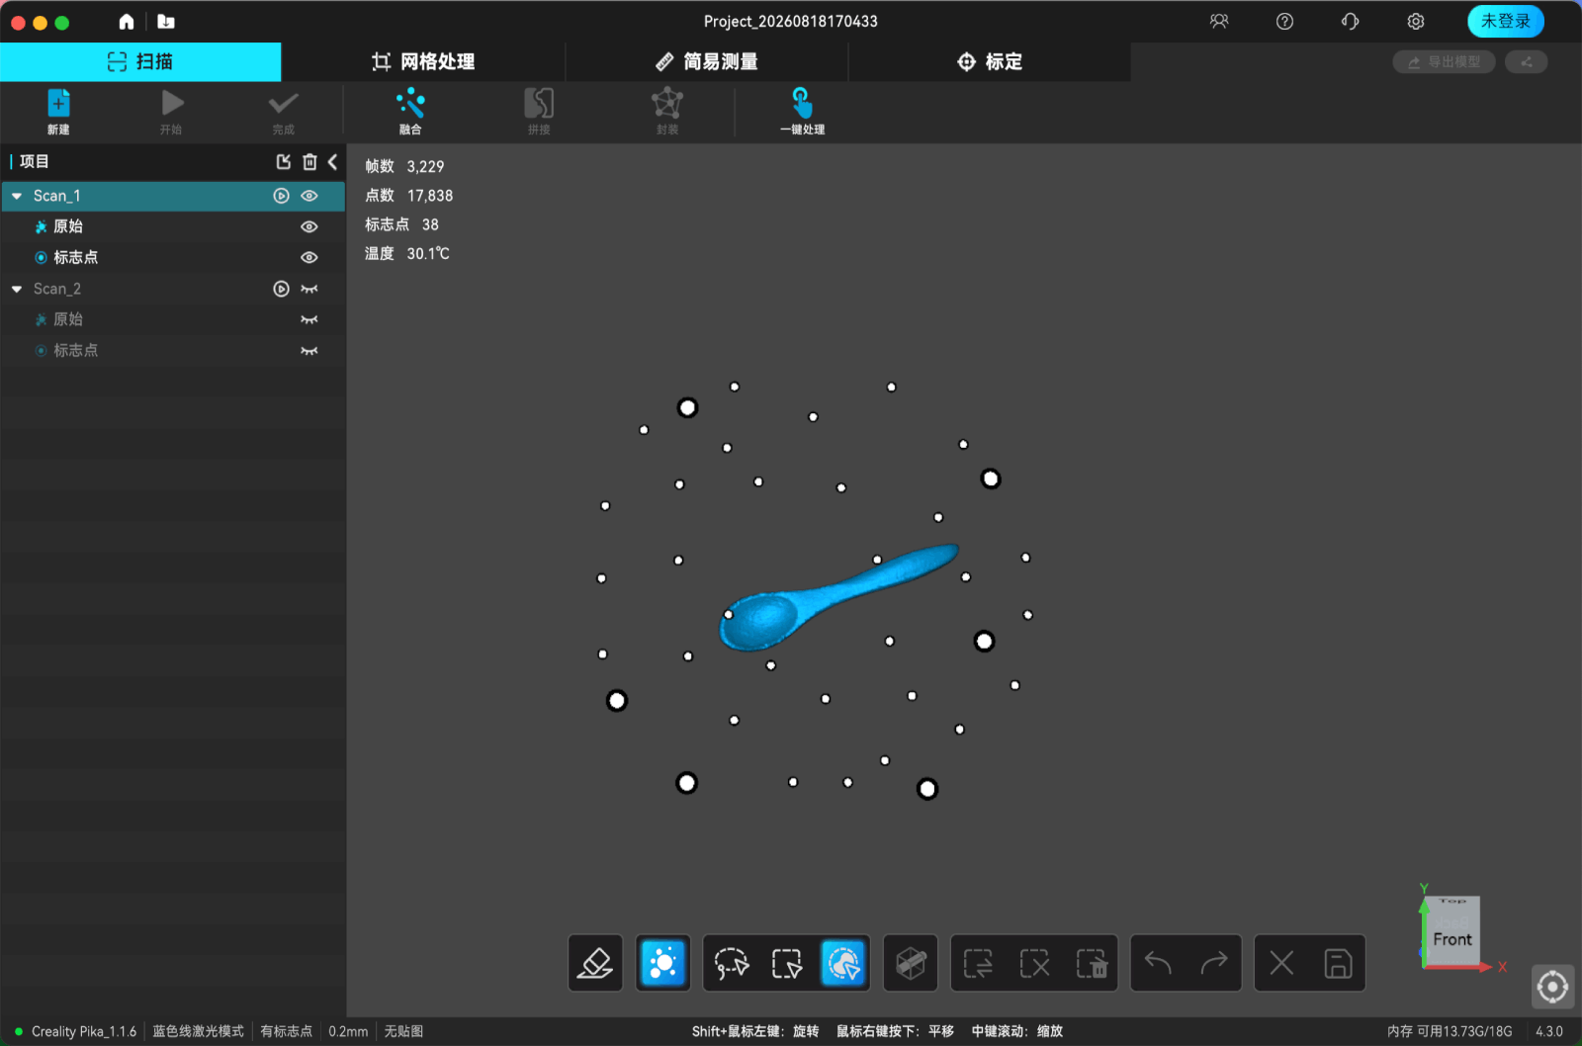Select the lasso selection tool

tap(732, 963)
